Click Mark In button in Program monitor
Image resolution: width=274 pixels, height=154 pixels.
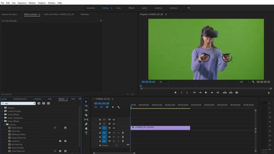coord(182,92)
